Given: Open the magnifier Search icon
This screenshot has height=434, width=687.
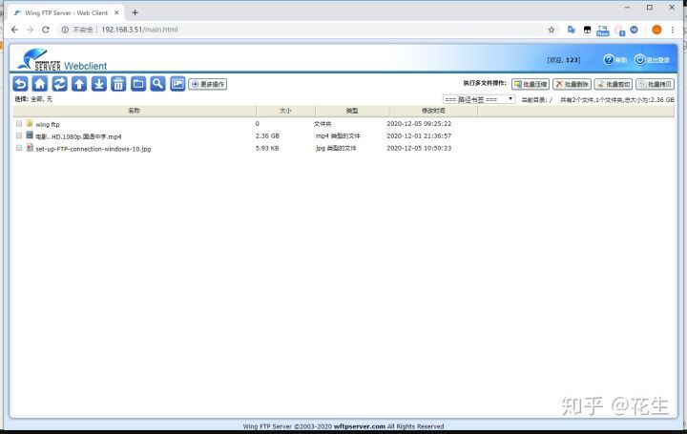Looking at the screenshot, I should [157, 84].
